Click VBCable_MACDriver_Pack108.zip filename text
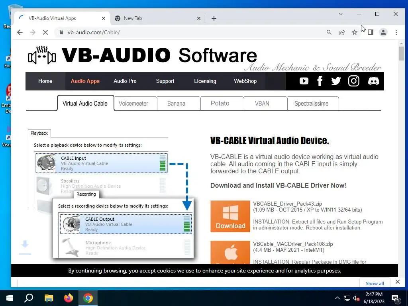The height and width of the screenshot is (306, 408). coord(293,244)
